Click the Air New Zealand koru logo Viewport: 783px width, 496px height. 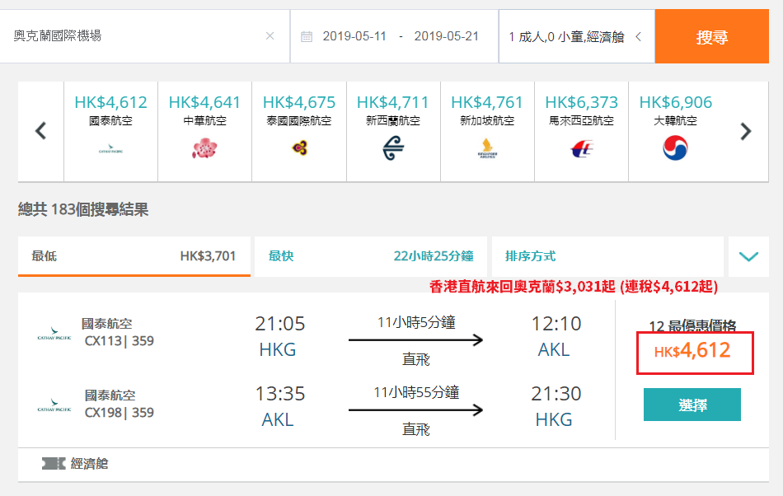pyautogui.click(x=393, y=148)
